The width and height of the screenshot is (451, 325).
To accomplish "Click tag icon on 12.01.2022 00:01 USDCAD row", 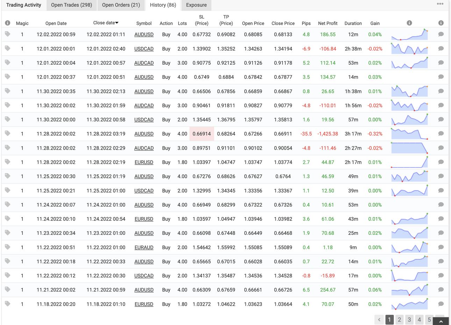I will click(7, 48).
